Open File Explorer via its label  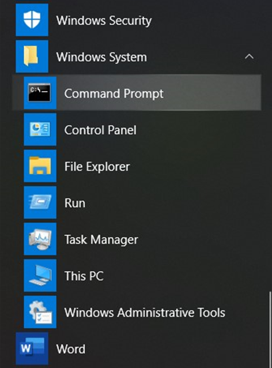pyautogui.click(x=97, y=167)
